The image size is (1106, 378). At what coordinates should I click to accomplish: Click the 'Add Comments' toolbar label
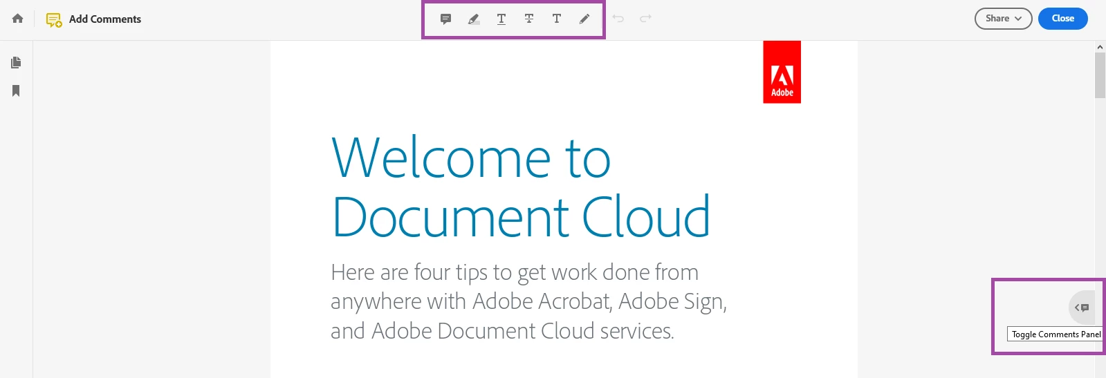[105, 19]
